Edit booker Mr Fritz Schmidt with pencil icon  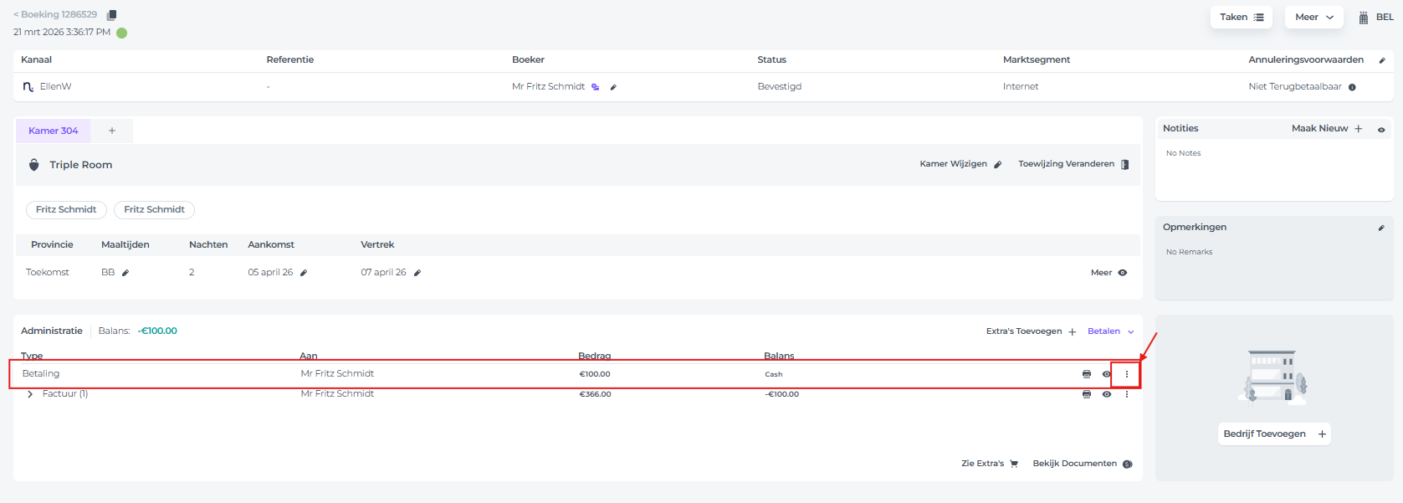(613, 87)
